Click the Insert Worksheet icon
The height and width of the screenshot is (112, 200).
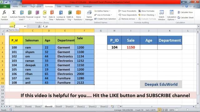pos(112,106)
